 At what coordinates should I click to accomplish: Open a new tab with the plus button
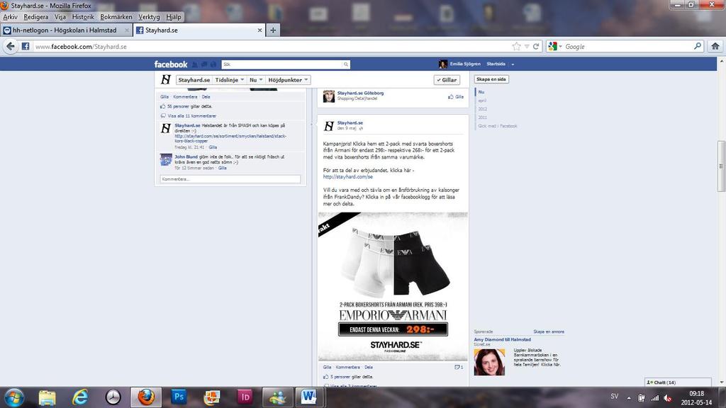pyautogui.click(x=273, y=30)
